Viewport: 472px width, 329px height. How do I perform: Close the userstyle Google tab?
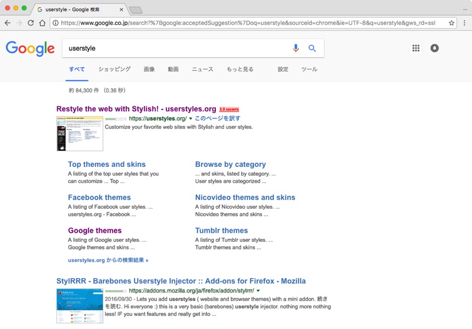tap(122, 9)
